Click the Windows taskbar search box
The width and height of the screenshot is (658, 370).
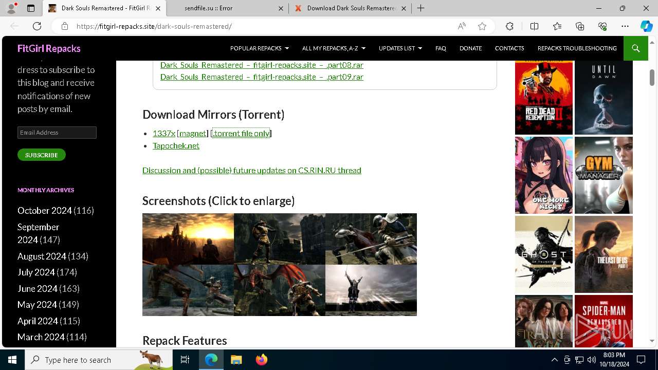(99, 360)
